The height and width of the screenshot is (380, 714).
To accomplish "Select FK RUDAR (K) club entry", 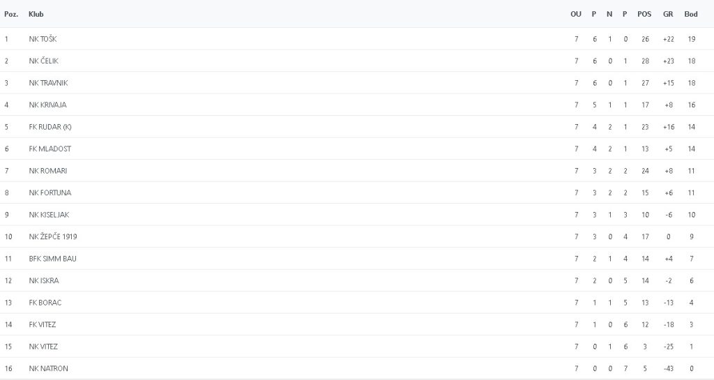I will [x=50, y=127].
